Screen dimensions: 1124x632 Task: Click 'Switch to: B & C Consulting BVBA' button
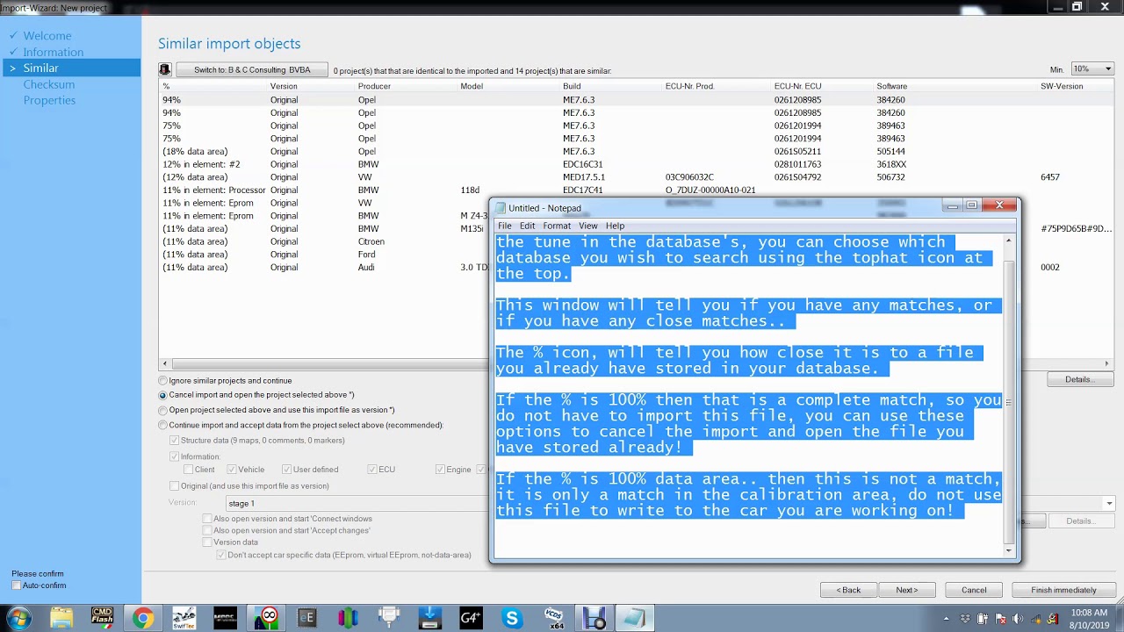[252, 70]
